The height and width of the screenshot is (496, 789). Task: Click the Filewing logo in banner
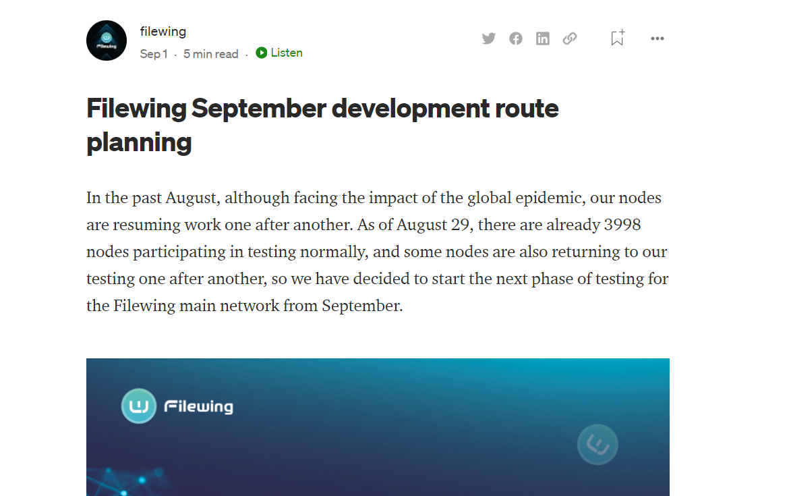click(139, 406)
